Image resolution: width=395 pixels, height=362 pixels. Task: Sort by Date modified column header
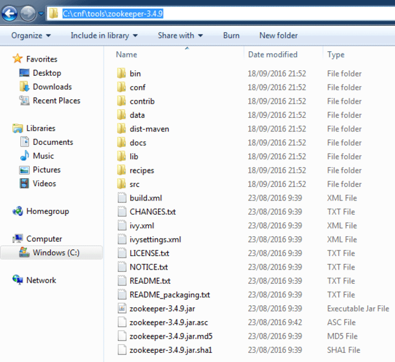coord(273,55)
